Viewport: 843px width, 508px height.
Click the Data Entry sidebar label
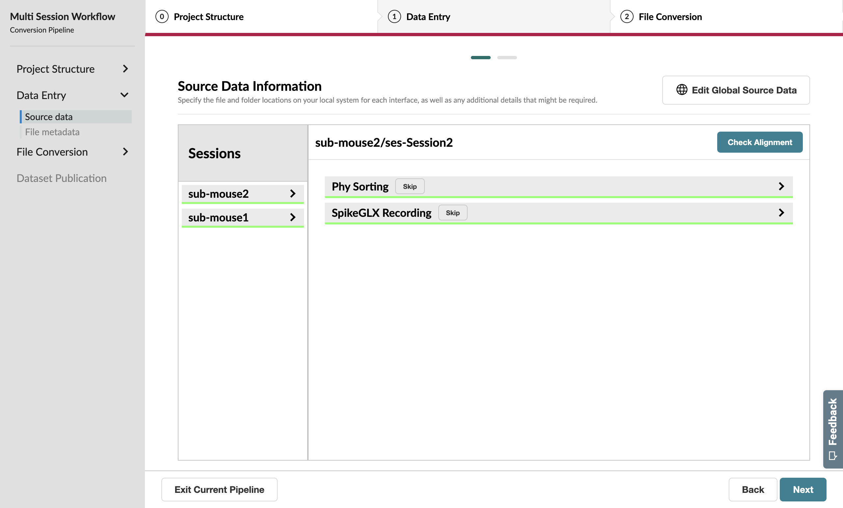[x=41, y=95]
